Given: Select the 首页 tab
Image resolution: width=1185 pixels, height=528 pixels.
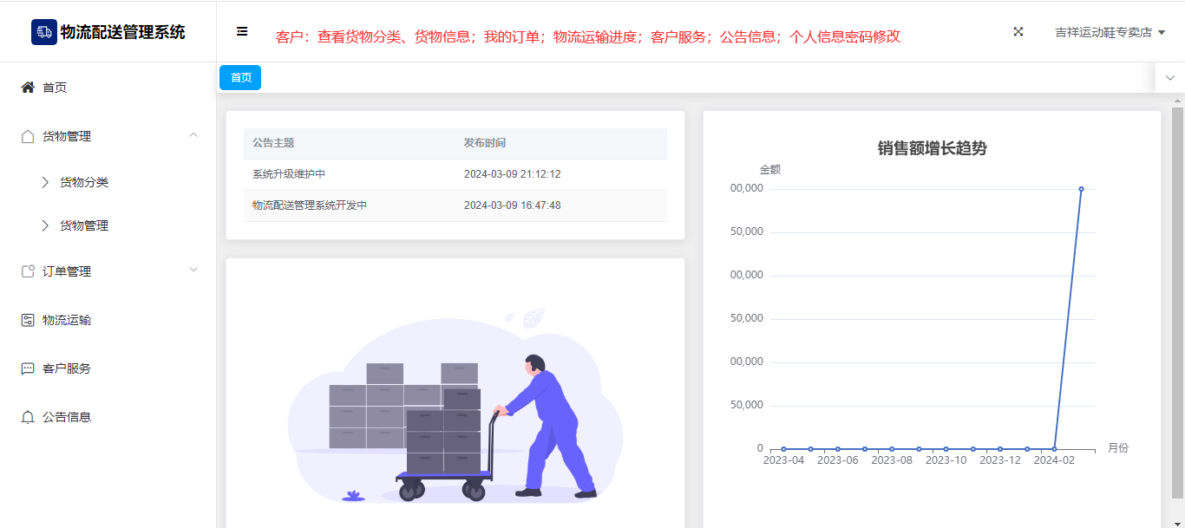Looking at the screenshot, I should tap(240, 78).
